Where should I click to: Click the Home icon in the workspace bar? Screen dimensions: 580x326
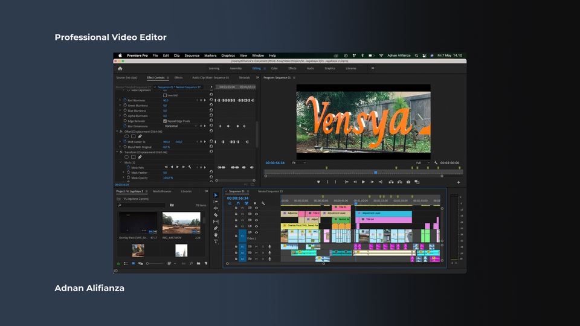tap(120, 68)
